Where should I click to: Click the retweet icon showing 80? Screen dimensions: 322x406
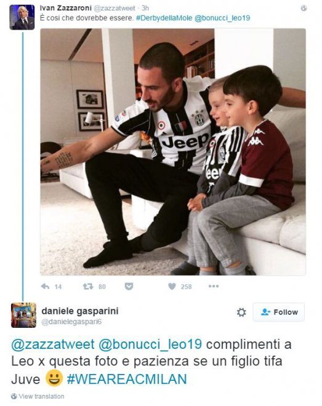(88, 287)
